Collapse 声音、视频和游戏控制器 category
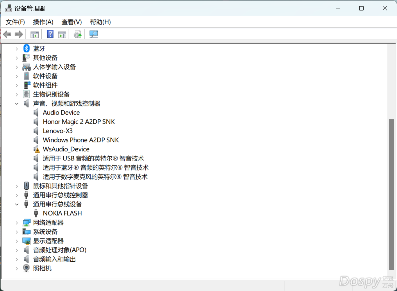 coord(17,104)
